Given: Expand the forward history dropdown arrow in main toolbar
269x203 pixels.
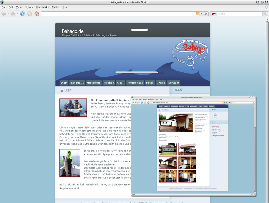Looking at the screenshot, I should point(17,14).
